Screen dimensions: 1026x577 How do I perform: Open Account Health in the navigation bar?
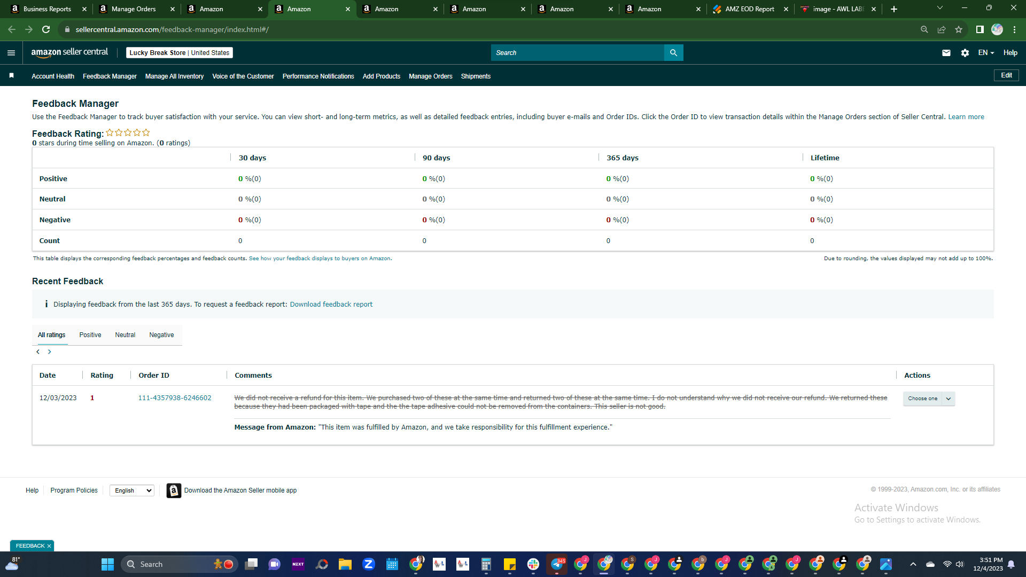click(x=53, y=76)
